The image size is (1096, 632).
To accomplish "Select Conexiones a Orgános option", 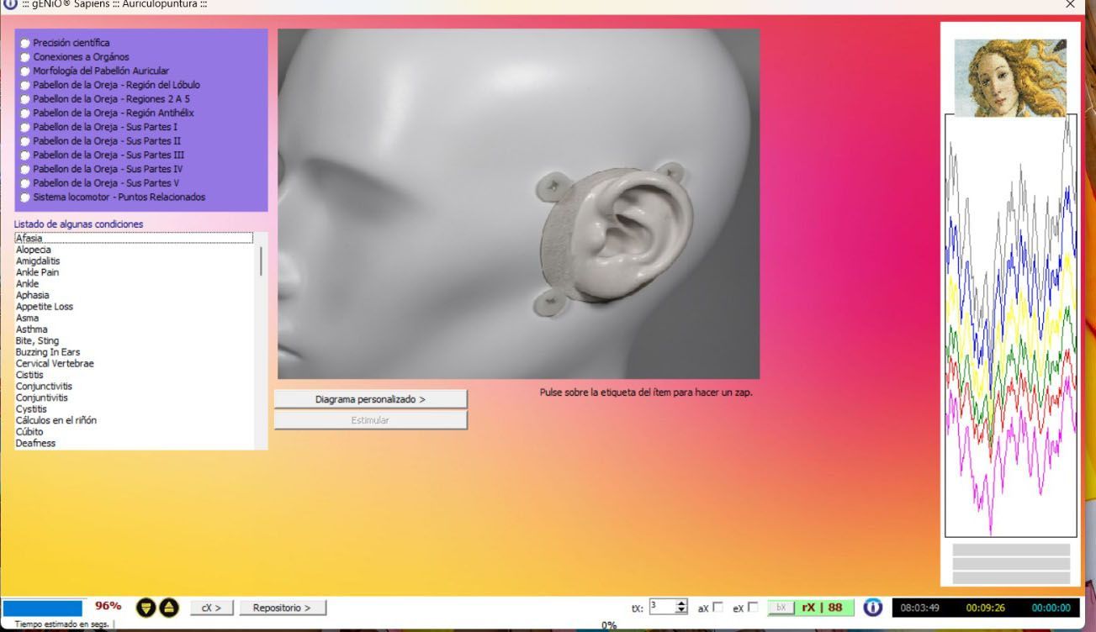I will tap(26, 57).
